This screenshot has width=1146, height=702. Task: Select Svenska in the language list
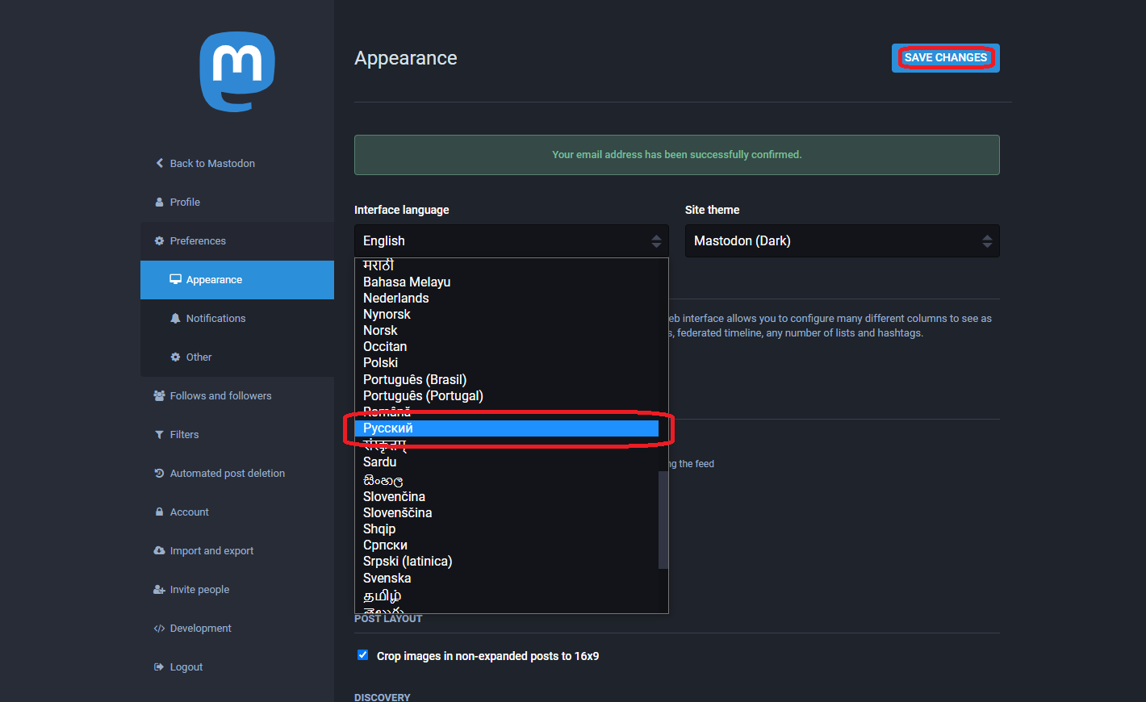pos(387,579)
